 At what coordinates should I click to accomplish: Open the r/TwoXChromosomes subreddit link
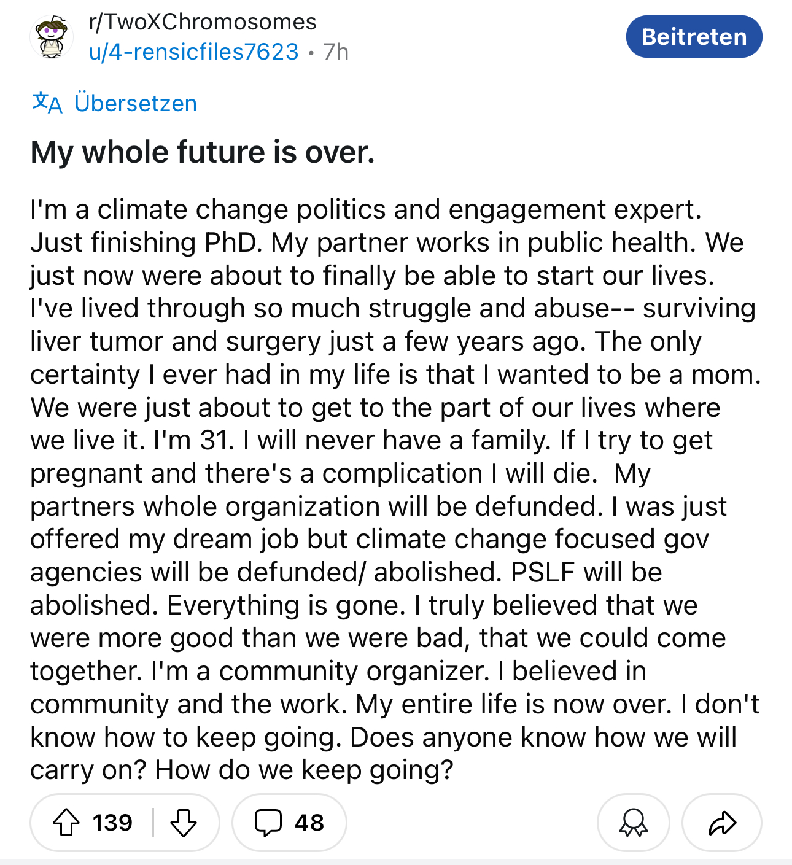click(x=203, y=22)
